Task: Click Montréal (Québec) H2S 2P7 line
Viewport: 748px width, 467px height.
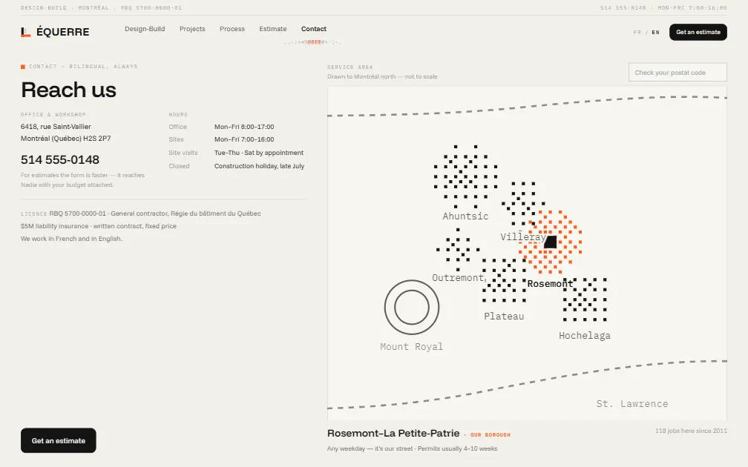Action: coord(66,139)
